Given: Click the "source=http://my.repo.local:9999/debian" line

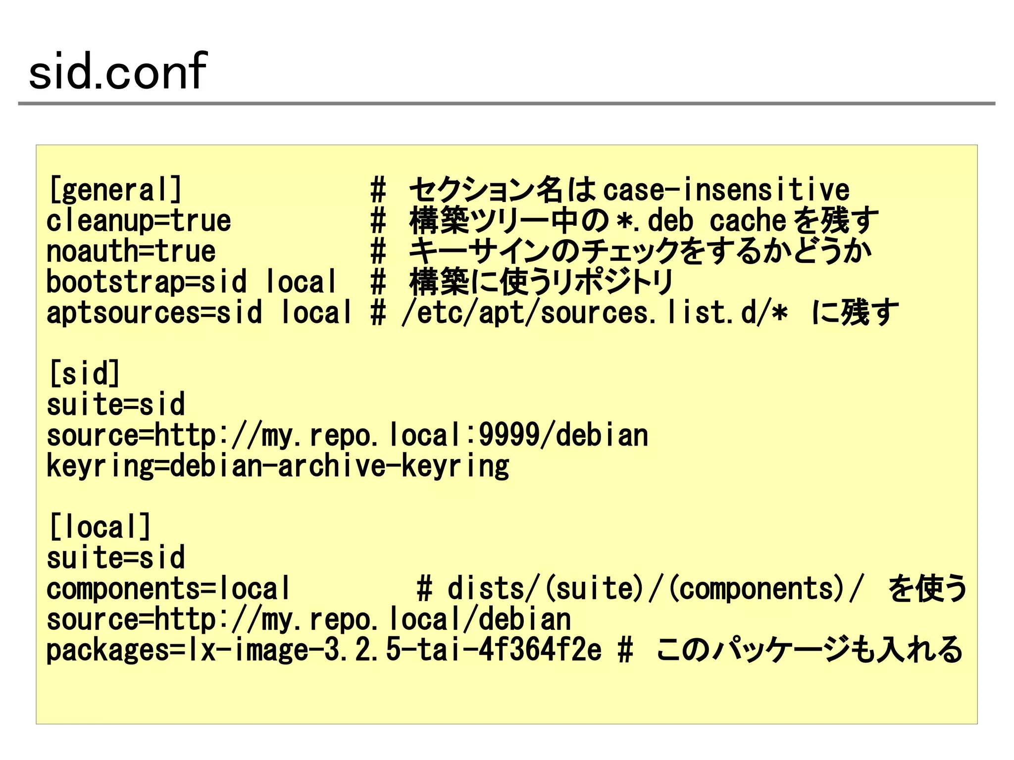Looking at the screenshot, I should [x=347, y=435].
